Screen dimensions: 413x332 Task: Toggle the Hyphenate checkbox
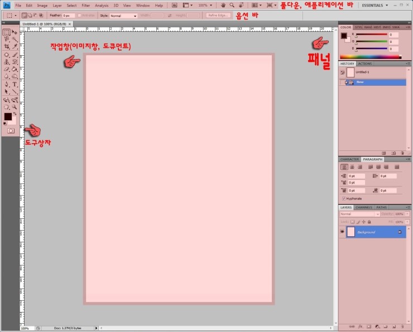click(344, 198)
